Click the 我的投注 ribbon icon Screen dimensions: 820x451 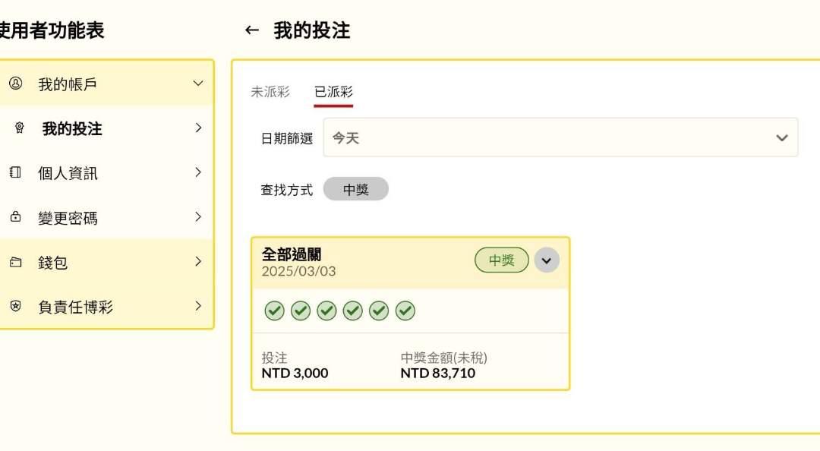19,128
